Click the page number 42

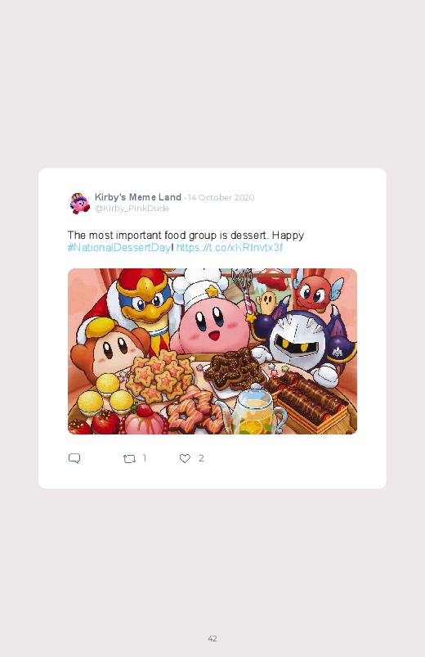[212, 638]
